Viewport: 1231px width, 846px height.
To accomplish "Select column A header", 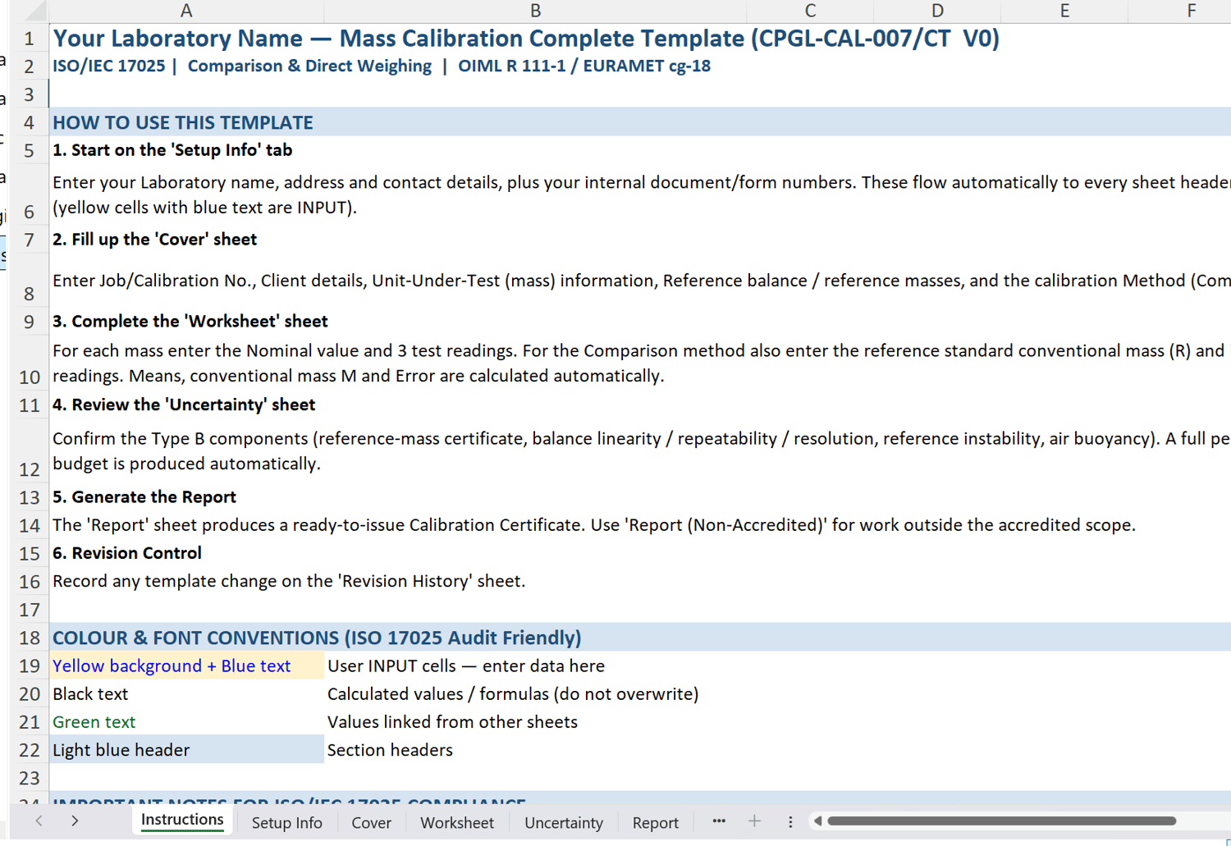I will [186, 11].
